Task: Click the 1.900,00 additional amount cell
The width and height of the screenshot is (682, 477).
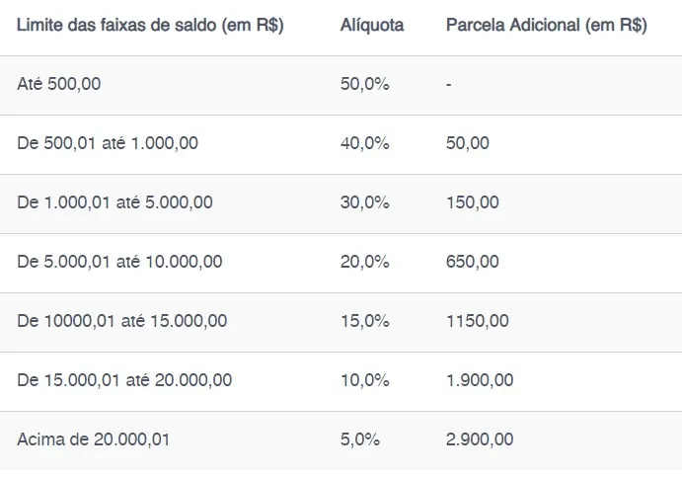Action: pos(479,380)
